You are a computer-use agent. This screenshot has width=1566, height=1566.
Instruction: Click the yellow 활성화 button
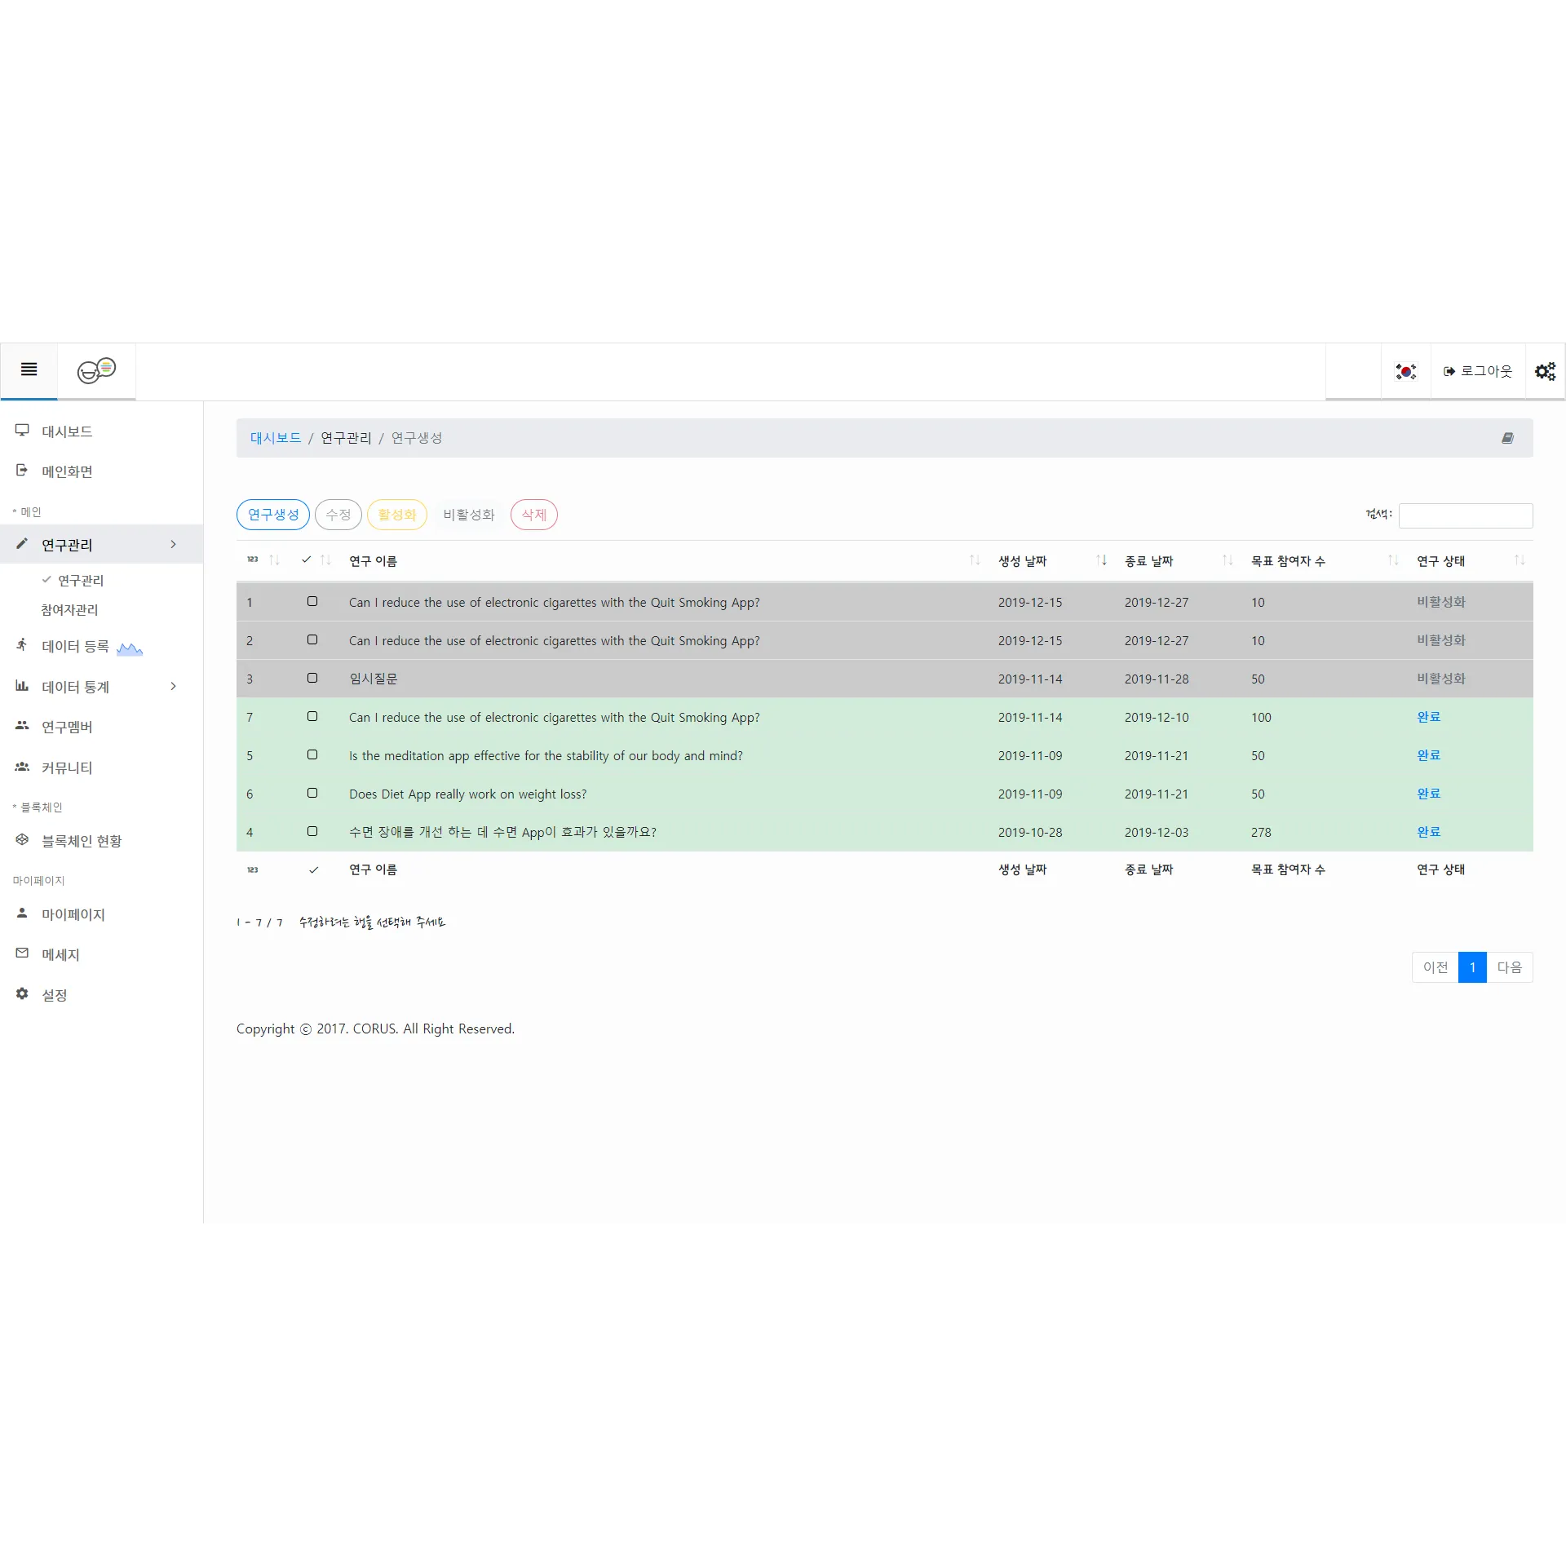(x=397, y=515)
